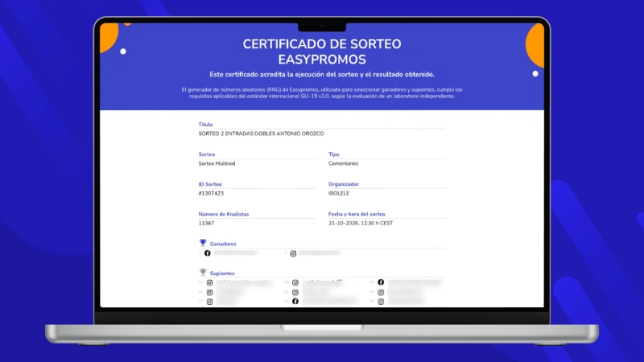Click the Facebook icon of alternate 08
644x362 pixels.
tap(295, 301)
